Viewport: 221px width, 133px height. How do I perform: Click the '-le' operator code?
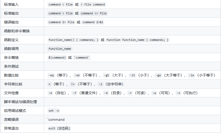191,75
